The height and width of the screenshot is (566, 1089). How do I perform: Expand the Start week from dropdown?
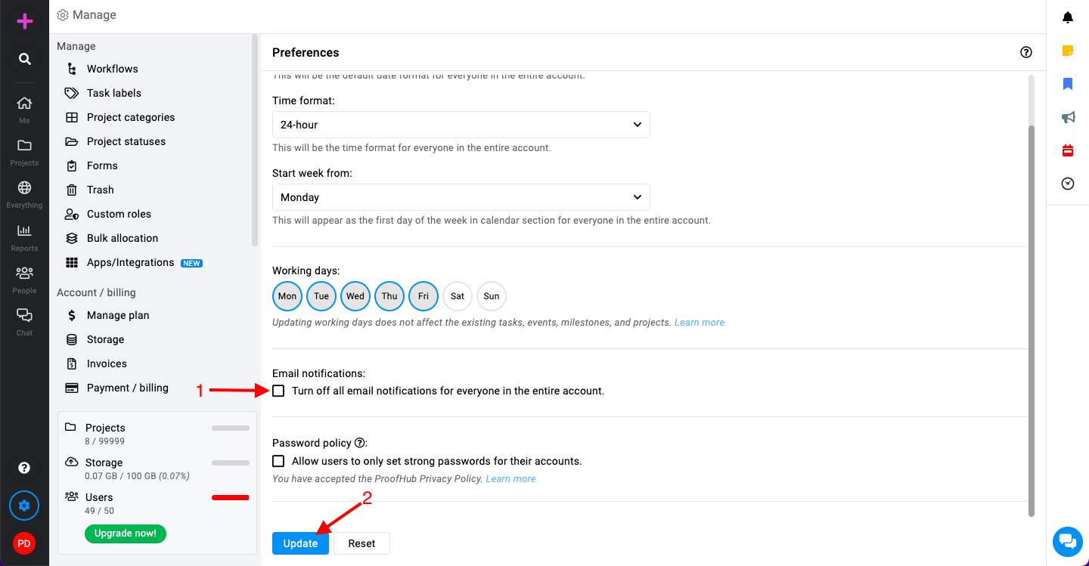[461, 197]
